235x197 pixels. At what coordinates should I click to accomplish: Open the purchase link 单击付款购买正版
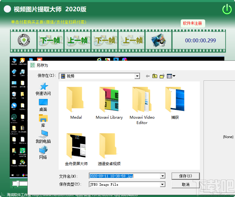[49, 22]
